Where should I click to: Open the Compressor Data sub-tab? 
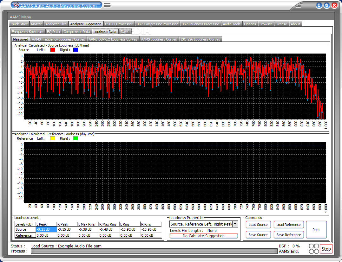tap(76, 32)
